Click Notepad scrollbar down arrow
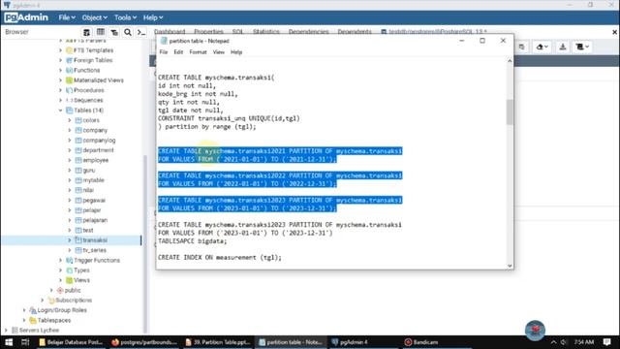620x349 pixels. pos(510,266)
